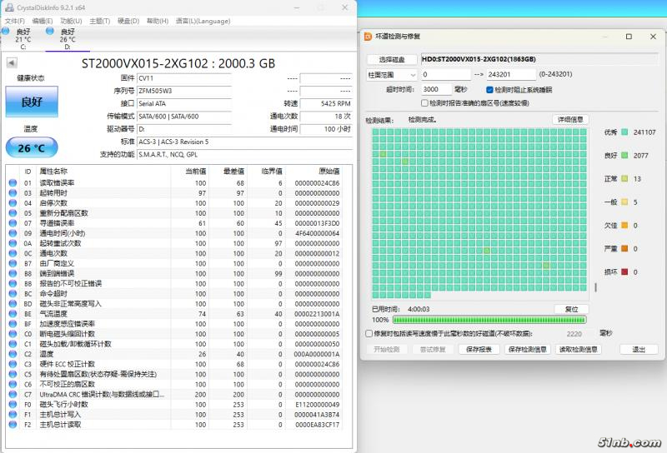Click the 选择磁盘 button
The width and height of the screenshot is (667, 453).
point(391,60)
